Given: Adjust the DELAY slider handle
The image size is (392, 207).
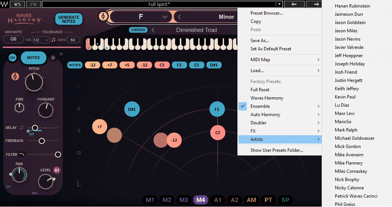Looking at the screenshot, I should 35,128.
